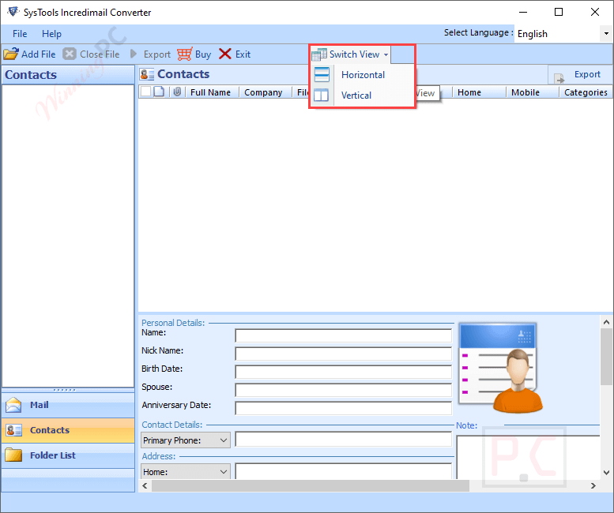Click the Export document icon at top right
Image resolution: width=614 pixels, height=513 pixels.
point(559,78)
